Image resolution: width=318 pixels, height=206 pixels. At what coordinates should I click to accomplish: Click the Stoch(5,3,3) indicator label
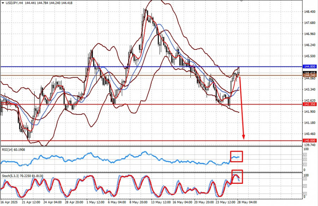23,176
